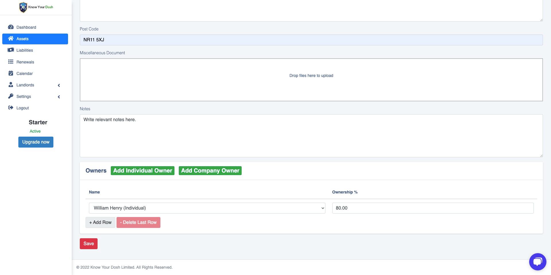Screen dimensions: 551x275
Task: Open the chat bubble widget
Action: tap(538, 262)
